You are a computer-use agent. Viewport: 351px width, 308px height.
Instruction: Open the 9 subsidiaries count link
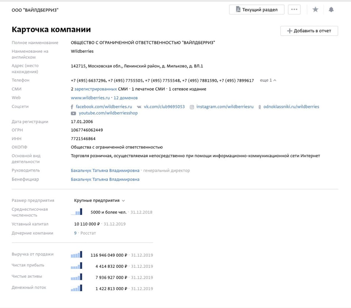click(75, 233)
